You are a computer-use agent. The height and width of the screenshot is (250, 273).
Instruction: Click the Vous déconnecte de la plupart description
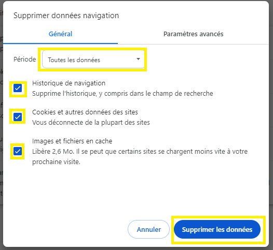pos(91,123)
